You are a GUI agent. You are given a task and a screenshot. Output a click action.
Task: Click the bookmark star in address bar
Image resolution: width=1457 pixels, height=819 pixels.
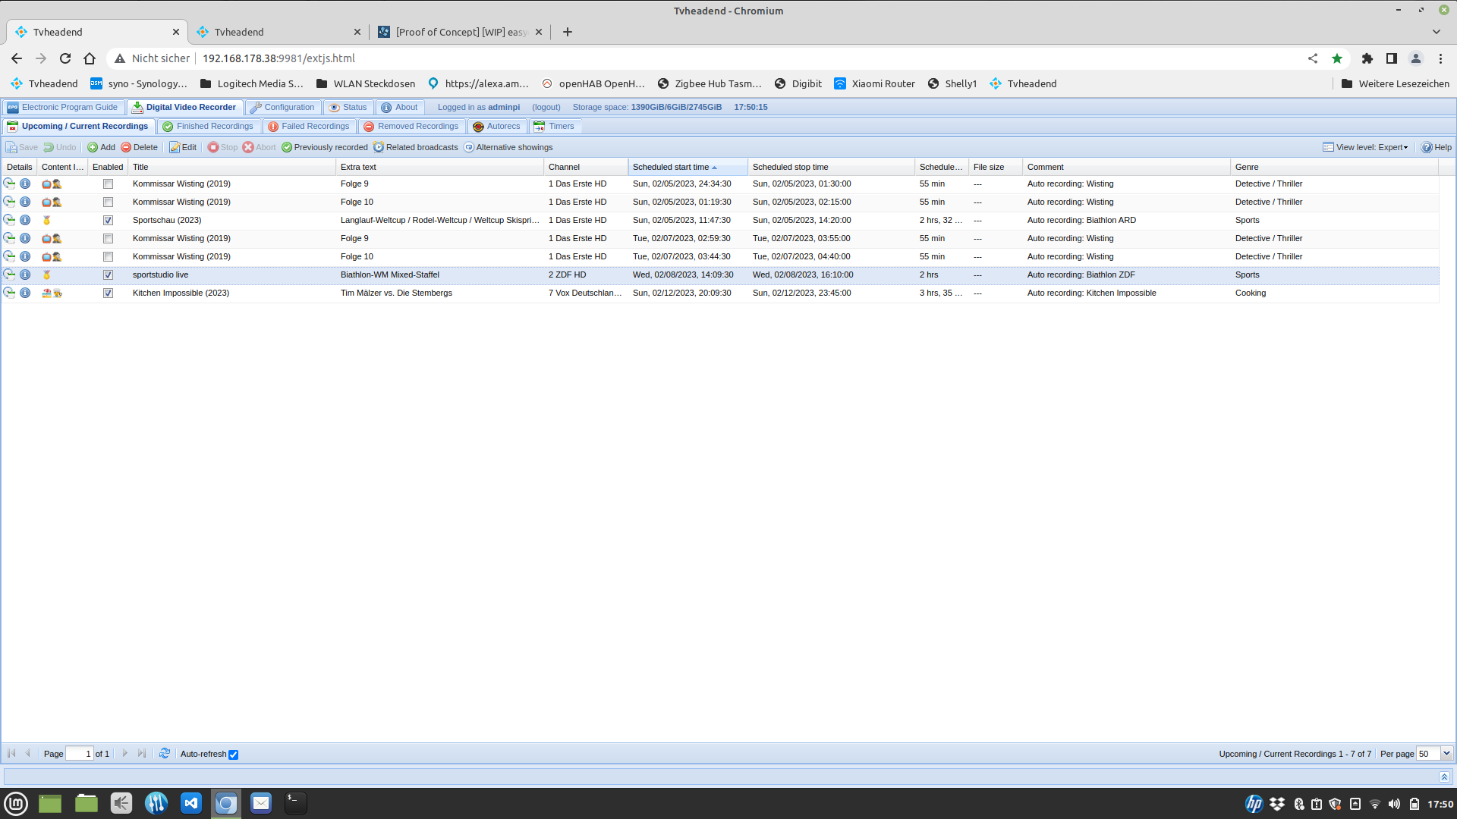[1337, 58]
